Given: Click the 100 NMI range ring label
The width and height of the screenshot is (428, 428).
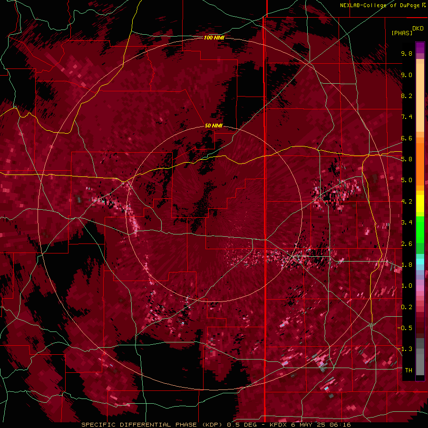Looking at the screenshot, I should [214, 38].
